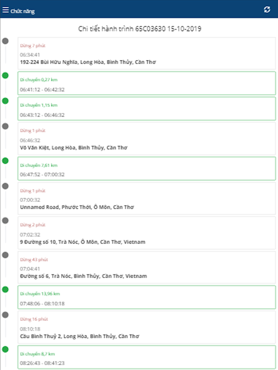Screen dimensions: 278x370
Task: Select green marker for 13,96 km trip
Action: [5, 290]
